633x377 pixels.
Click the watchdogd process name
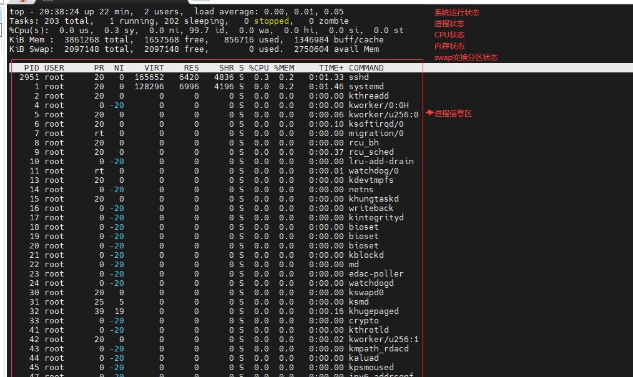[x=371, y=283]
